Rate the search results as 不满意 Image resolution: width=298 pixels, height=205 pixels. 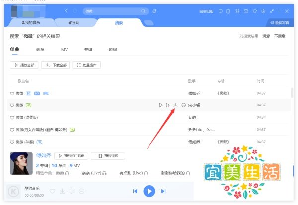click(280, 36)
